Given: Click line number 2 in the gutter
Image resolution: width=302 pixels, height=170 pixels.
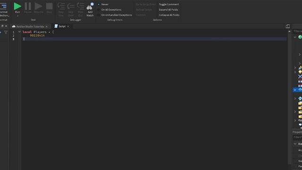Looking at the screenshot, I should click(13, 36).
